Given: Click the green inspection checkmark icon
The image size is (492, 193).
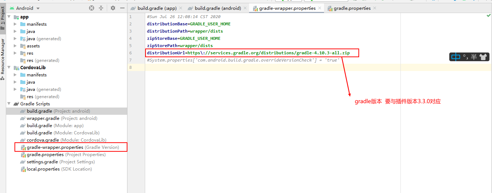Looking at the screenshot, I should [488, 16].
